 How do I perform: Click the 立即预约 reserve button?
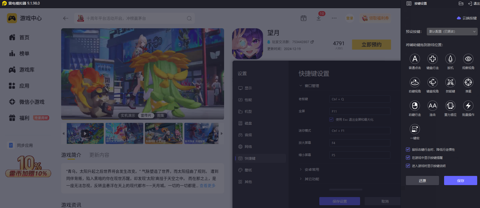[372, 45]
